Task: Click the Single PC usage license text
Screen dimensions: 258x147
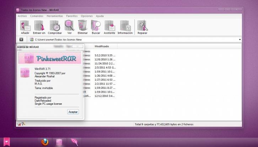Action: [x=48, y=104]
